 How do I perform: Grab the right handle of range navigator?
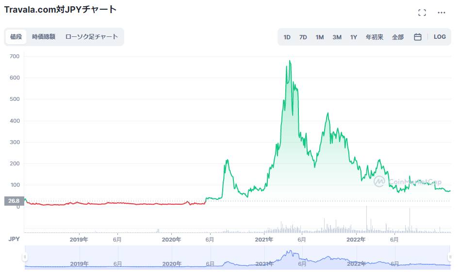450,257
